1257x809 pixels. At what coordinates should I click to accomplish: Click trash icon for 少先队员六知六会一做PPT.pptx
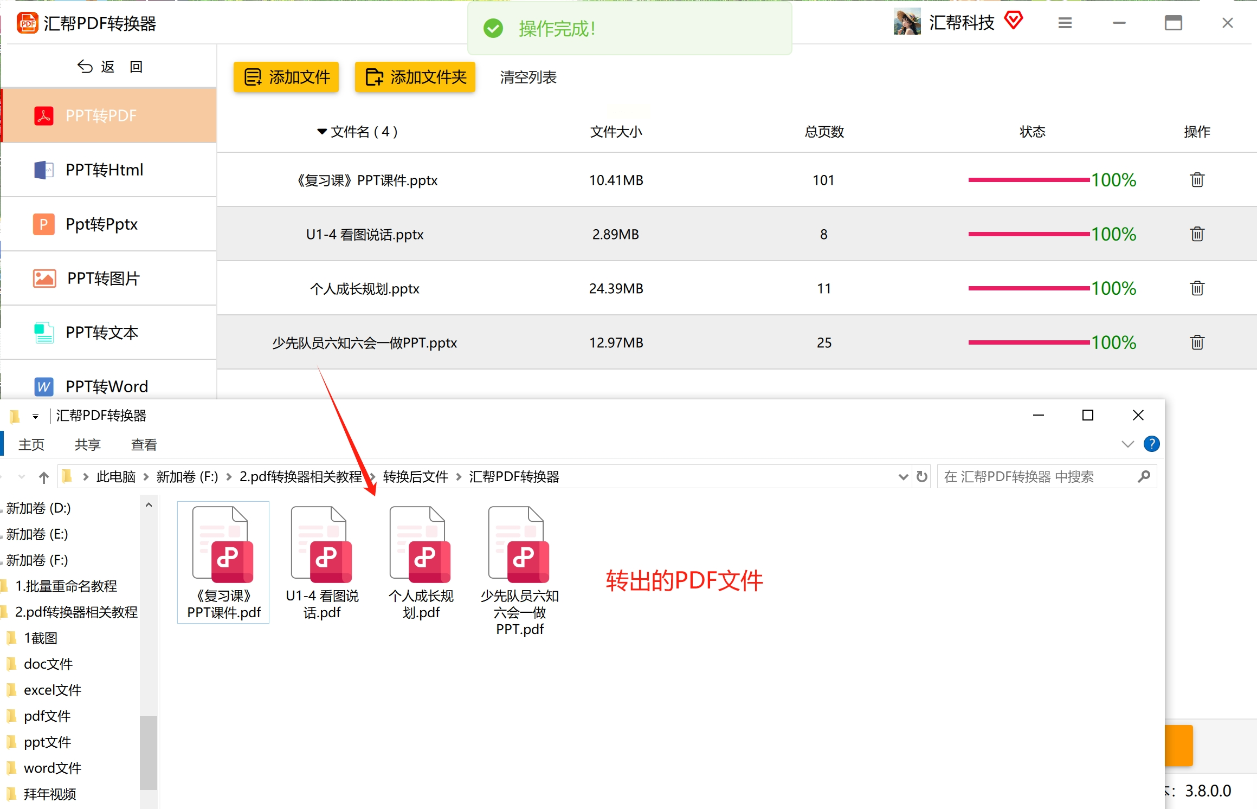(1197, 342)
